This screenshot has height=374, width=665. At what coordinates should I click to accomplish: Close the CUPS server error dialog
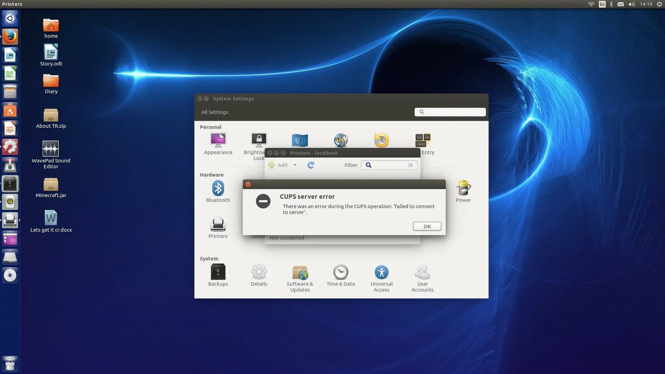pos(248,184)
